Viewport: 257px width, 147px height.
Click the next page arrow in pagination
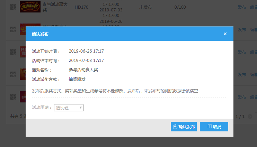click(x=250, y=116)
